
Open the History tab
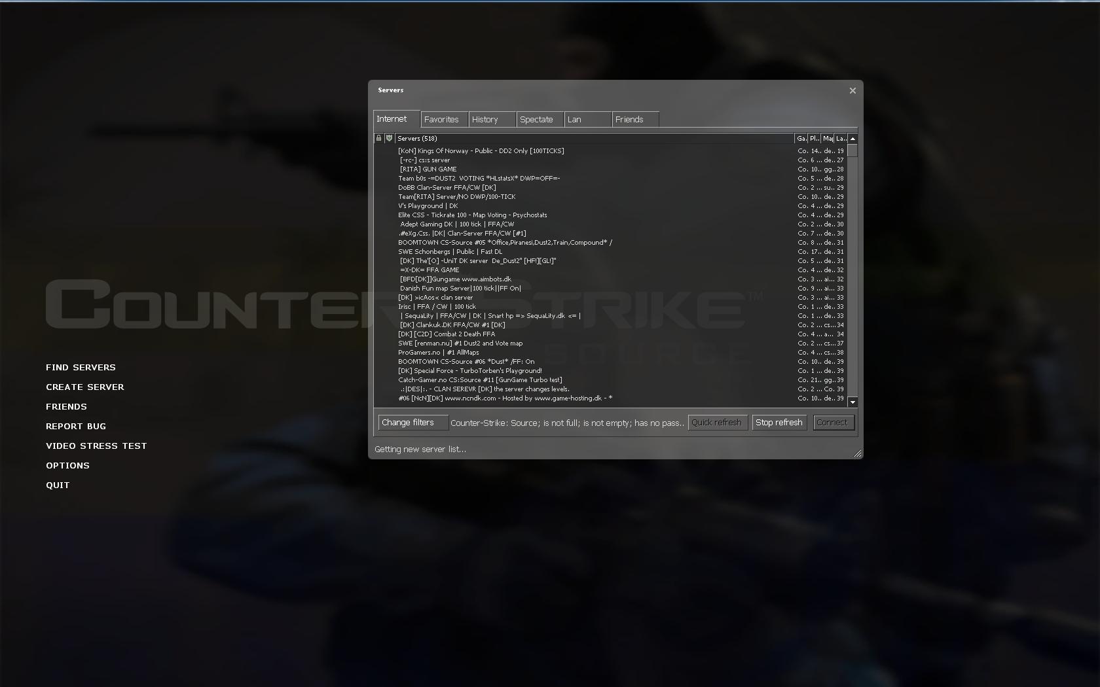click(492, 120)
